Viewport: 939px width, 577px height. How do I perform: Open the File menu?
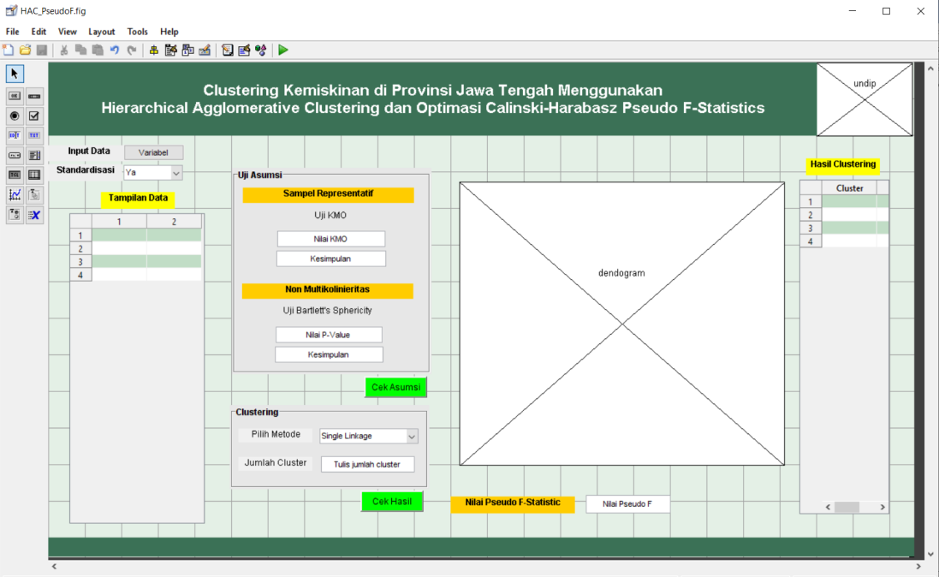coord(13,32)
